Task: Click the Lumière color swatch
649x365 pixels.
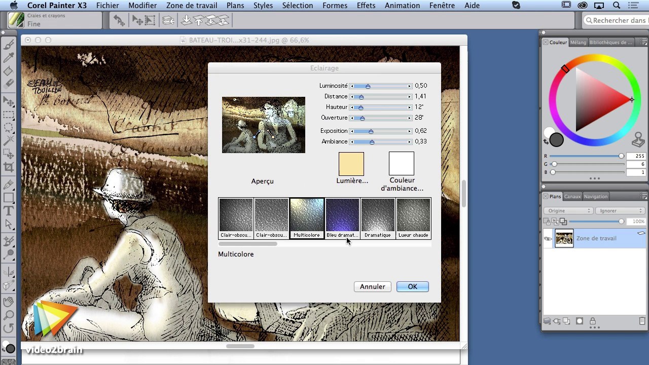Action: [x=351, y=164]
